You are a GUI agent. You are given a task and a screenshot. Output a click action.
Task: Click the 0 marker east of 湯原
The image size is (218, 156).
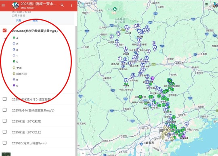pos(154,43)
